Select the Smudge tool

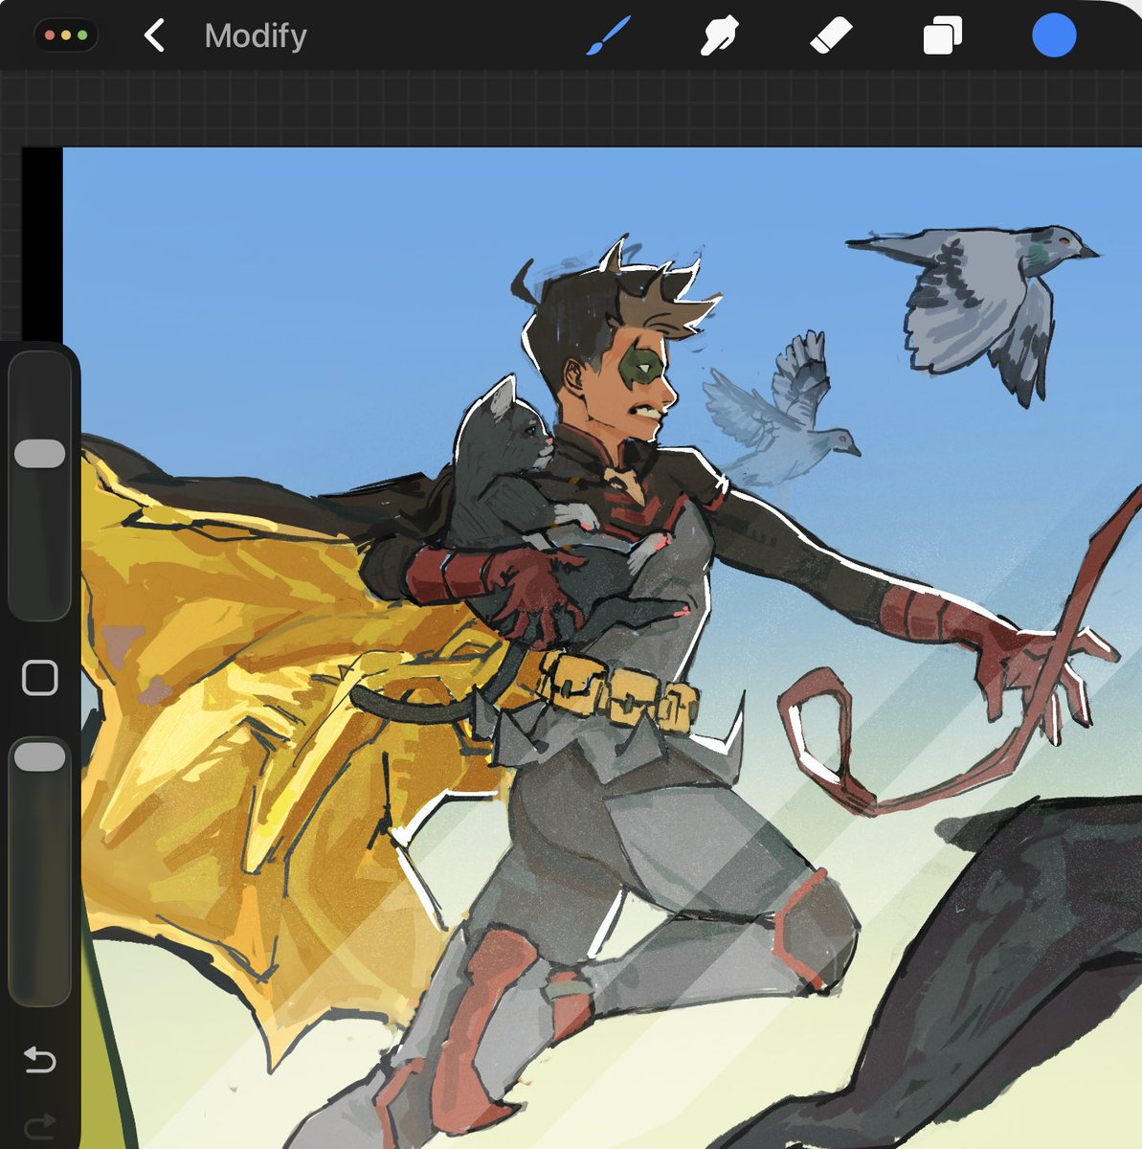[719, 37]
